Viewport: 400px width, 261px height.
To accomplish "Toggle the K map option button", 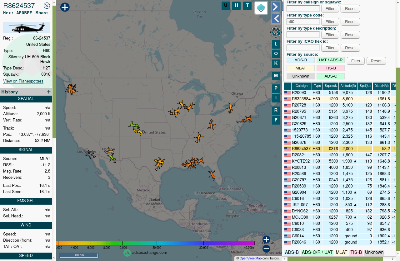I will 276,64.
